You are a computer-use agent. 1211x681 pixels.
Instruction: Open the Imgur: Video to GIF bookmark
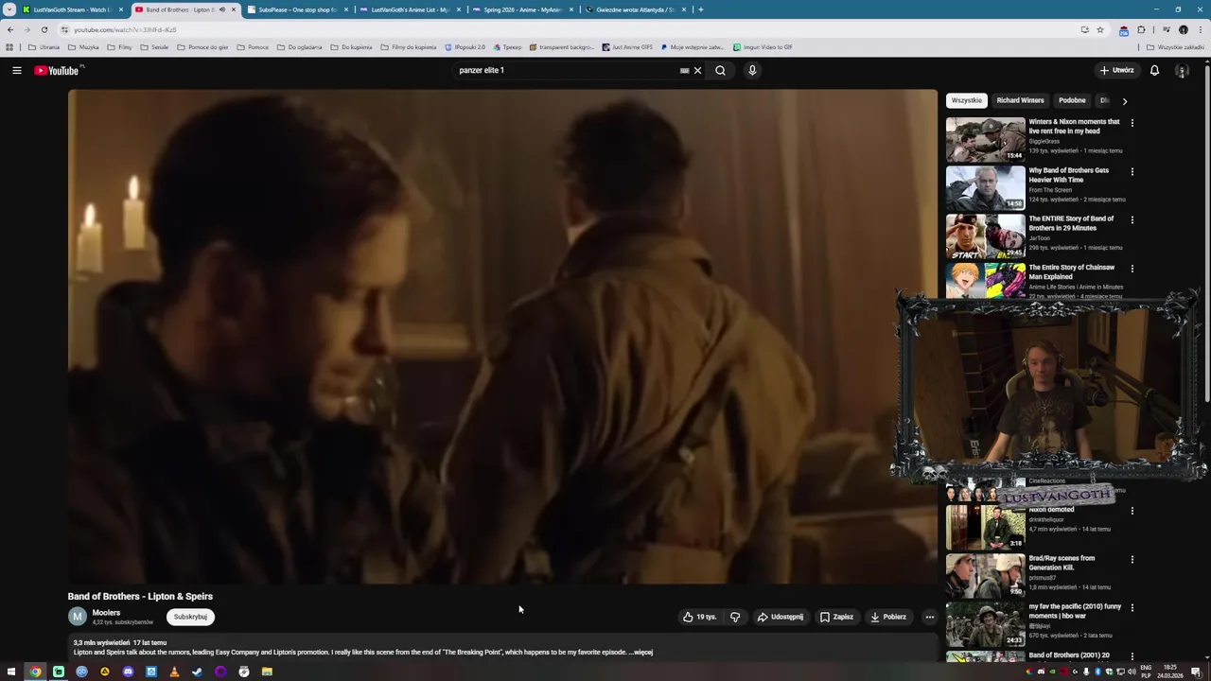(763, 46)
